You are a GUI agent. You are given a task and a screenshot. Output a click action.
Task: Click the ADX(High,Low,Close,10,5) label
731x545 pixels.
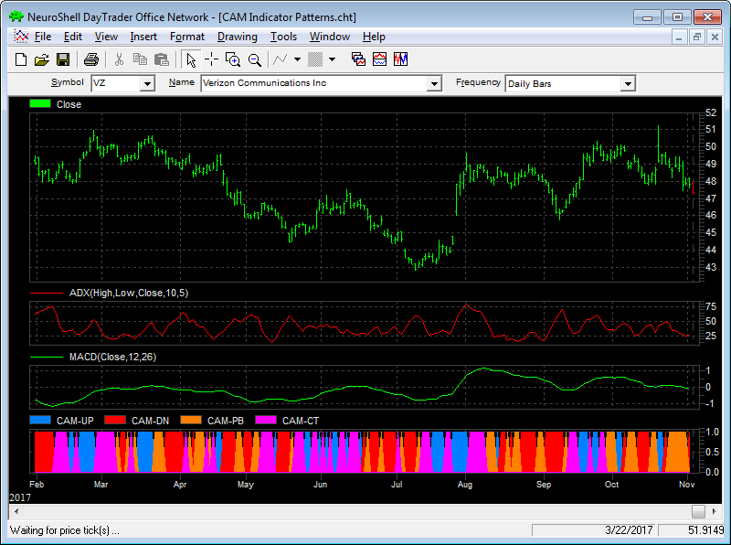(129, 293)
